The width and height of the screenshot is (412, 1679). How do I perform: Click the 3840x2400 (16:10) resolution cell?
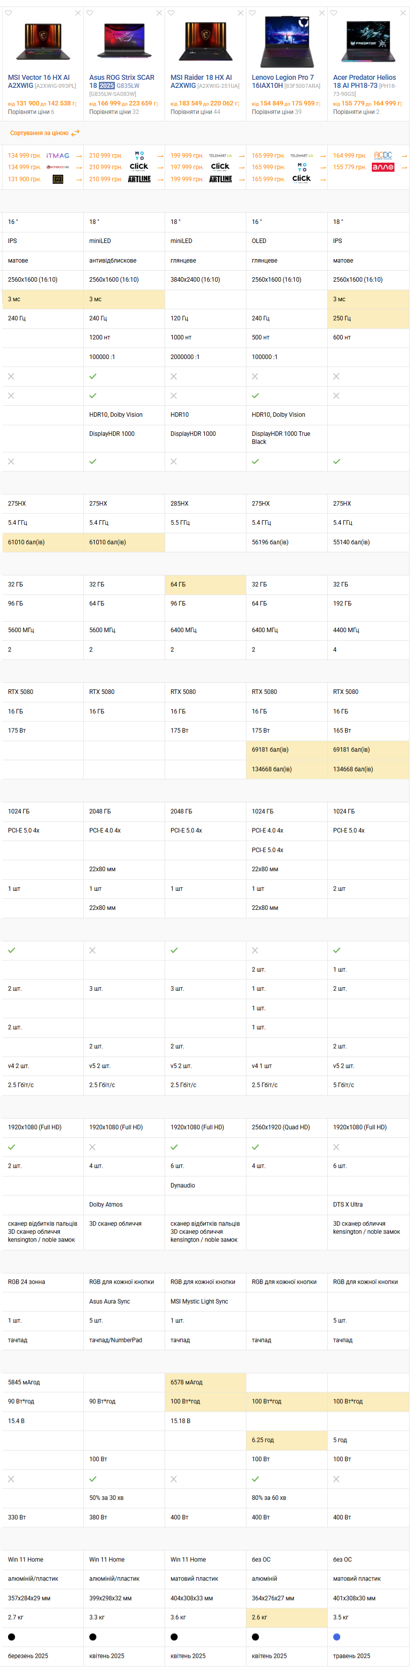pyautogui.click(x=205, y=280)
